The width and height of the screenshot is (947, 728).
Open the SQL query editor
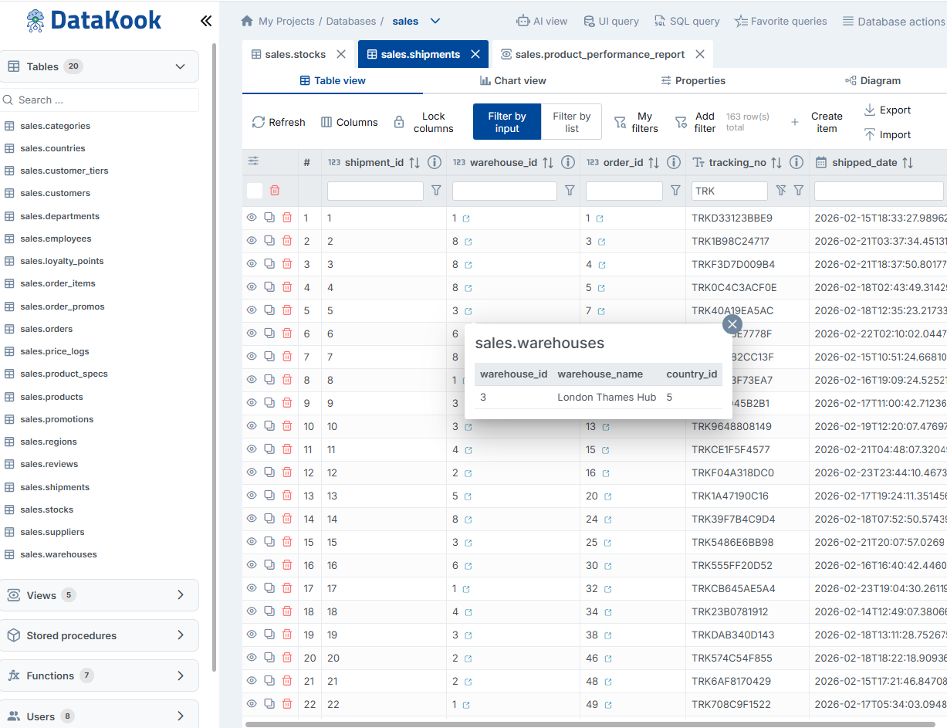[685, 21]
